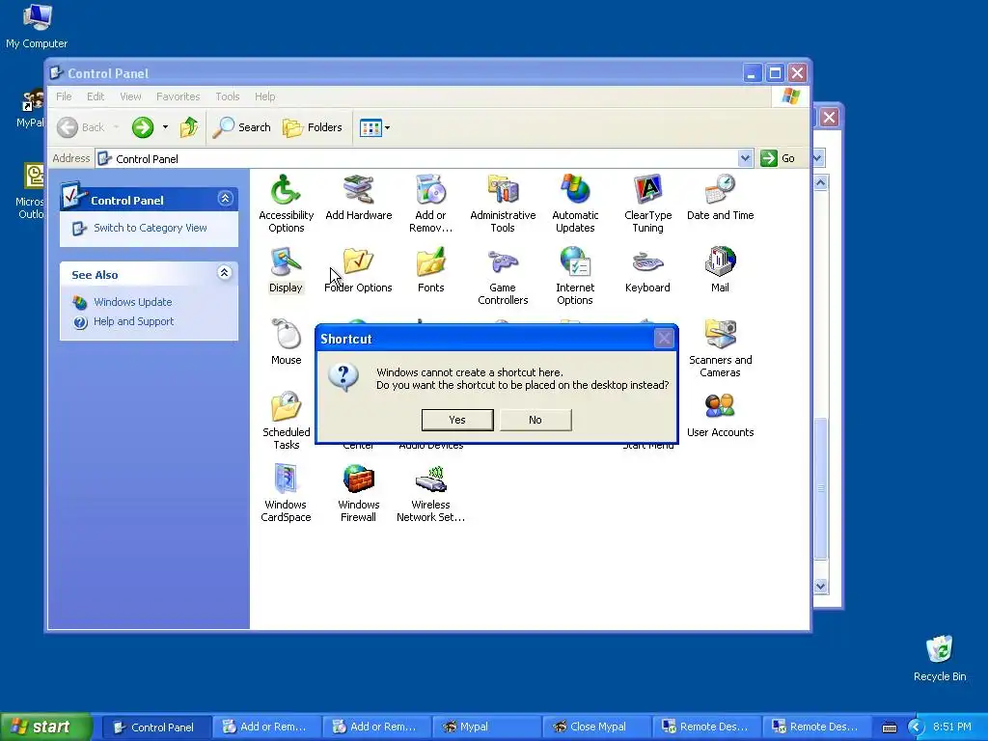The height and width of the screenshot is (741, 988).
Task: Expand the Forward history dropdown arrow
Action: pyautogui.click(x=166, y=127)
